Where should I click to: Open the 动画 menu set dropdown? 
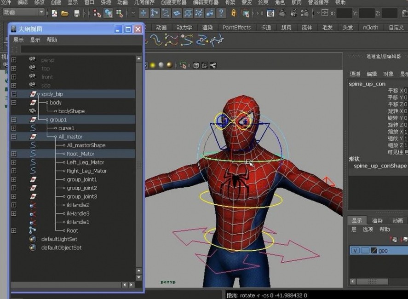tap(24, 12)
